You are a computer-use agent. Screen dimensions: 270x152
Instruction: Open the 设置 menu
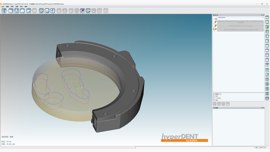(17, 7)
